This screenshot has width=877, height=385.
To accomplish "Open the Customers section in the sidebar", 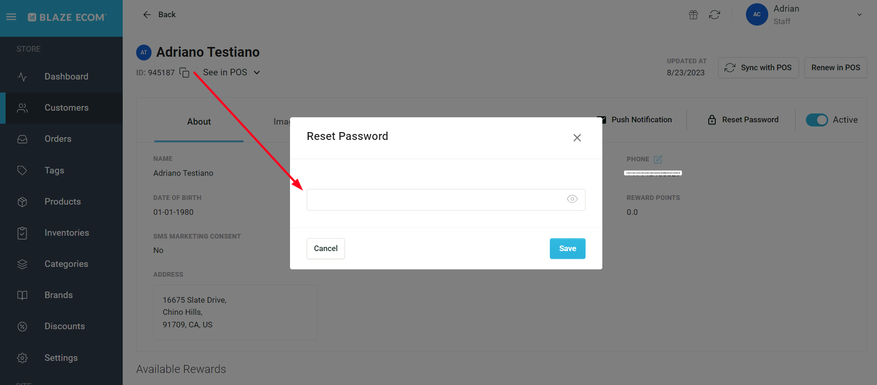I will tap(66, 107).
